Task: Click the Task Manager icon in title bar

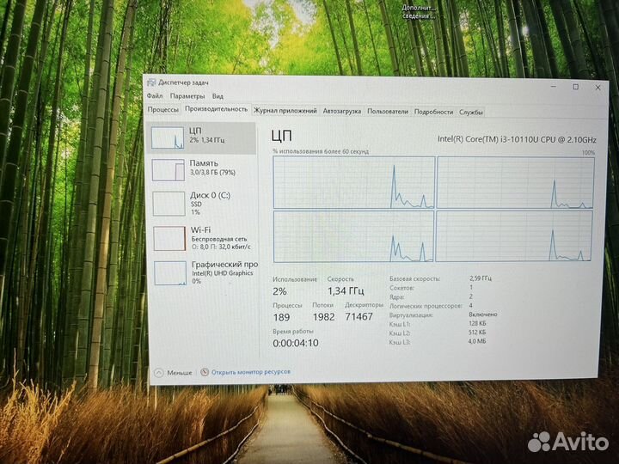Action: click(x=150, y=82)
